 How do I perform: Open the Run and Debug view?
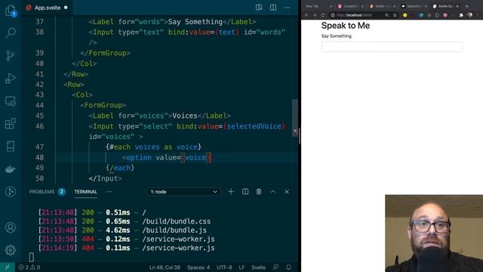11,79
